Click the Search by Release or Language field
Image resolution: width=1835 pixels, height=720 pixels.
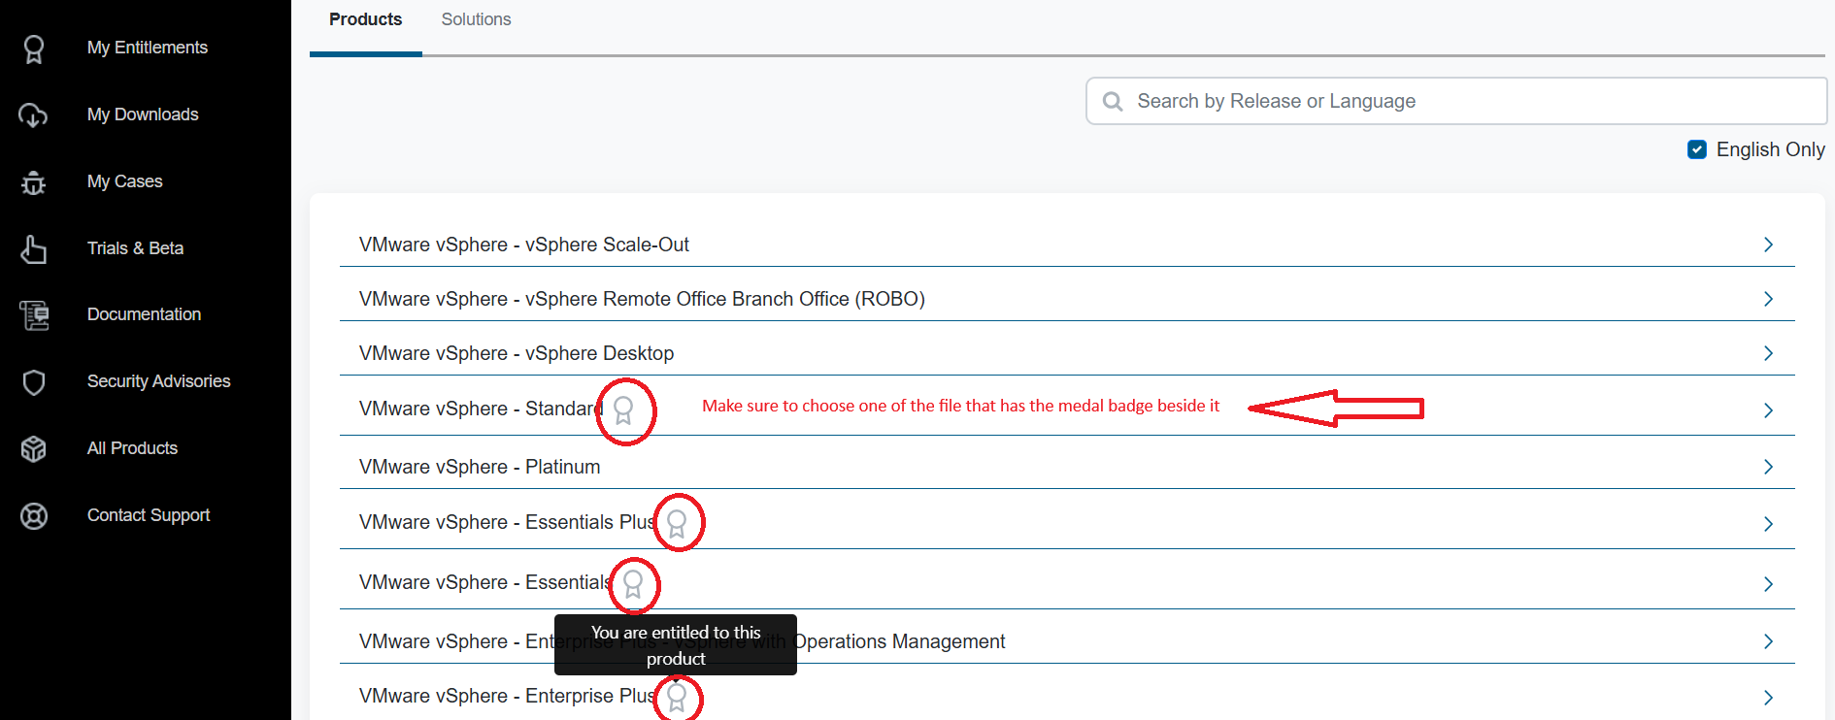[x=1456, y=101]
